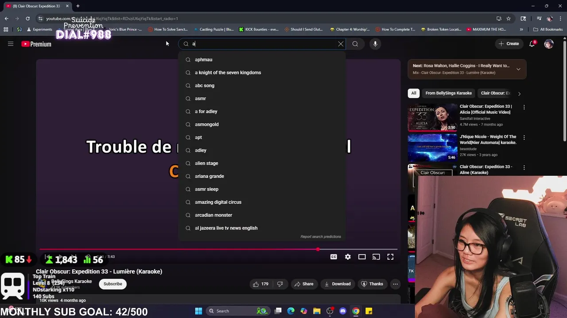The height and width of the screenshot is (318, 567).
Task: Open a new browser tab
Action: [x=78, y=6]
